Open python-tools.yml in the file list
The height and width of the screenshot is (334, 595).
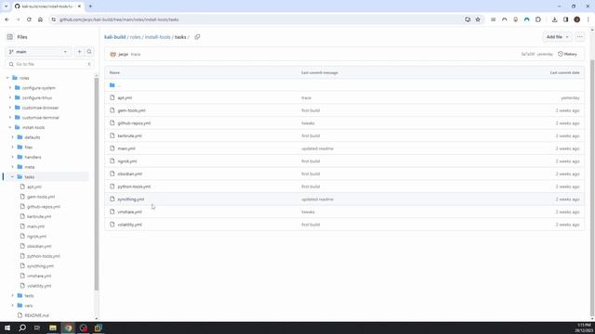(134, 186)
